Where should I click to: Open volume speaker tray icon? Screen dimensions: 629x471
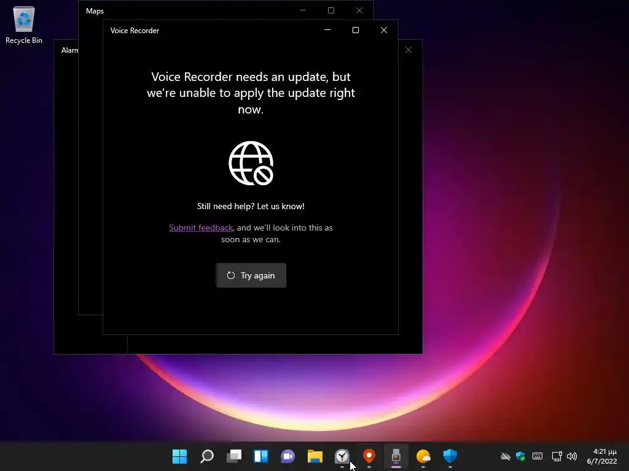[x=572, y=456]
